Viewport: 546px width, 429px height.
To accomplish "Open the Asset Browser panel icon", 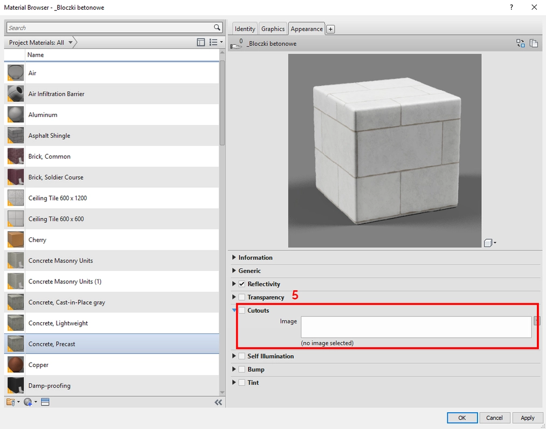I will pyautogui.click(x=45, y=401).
